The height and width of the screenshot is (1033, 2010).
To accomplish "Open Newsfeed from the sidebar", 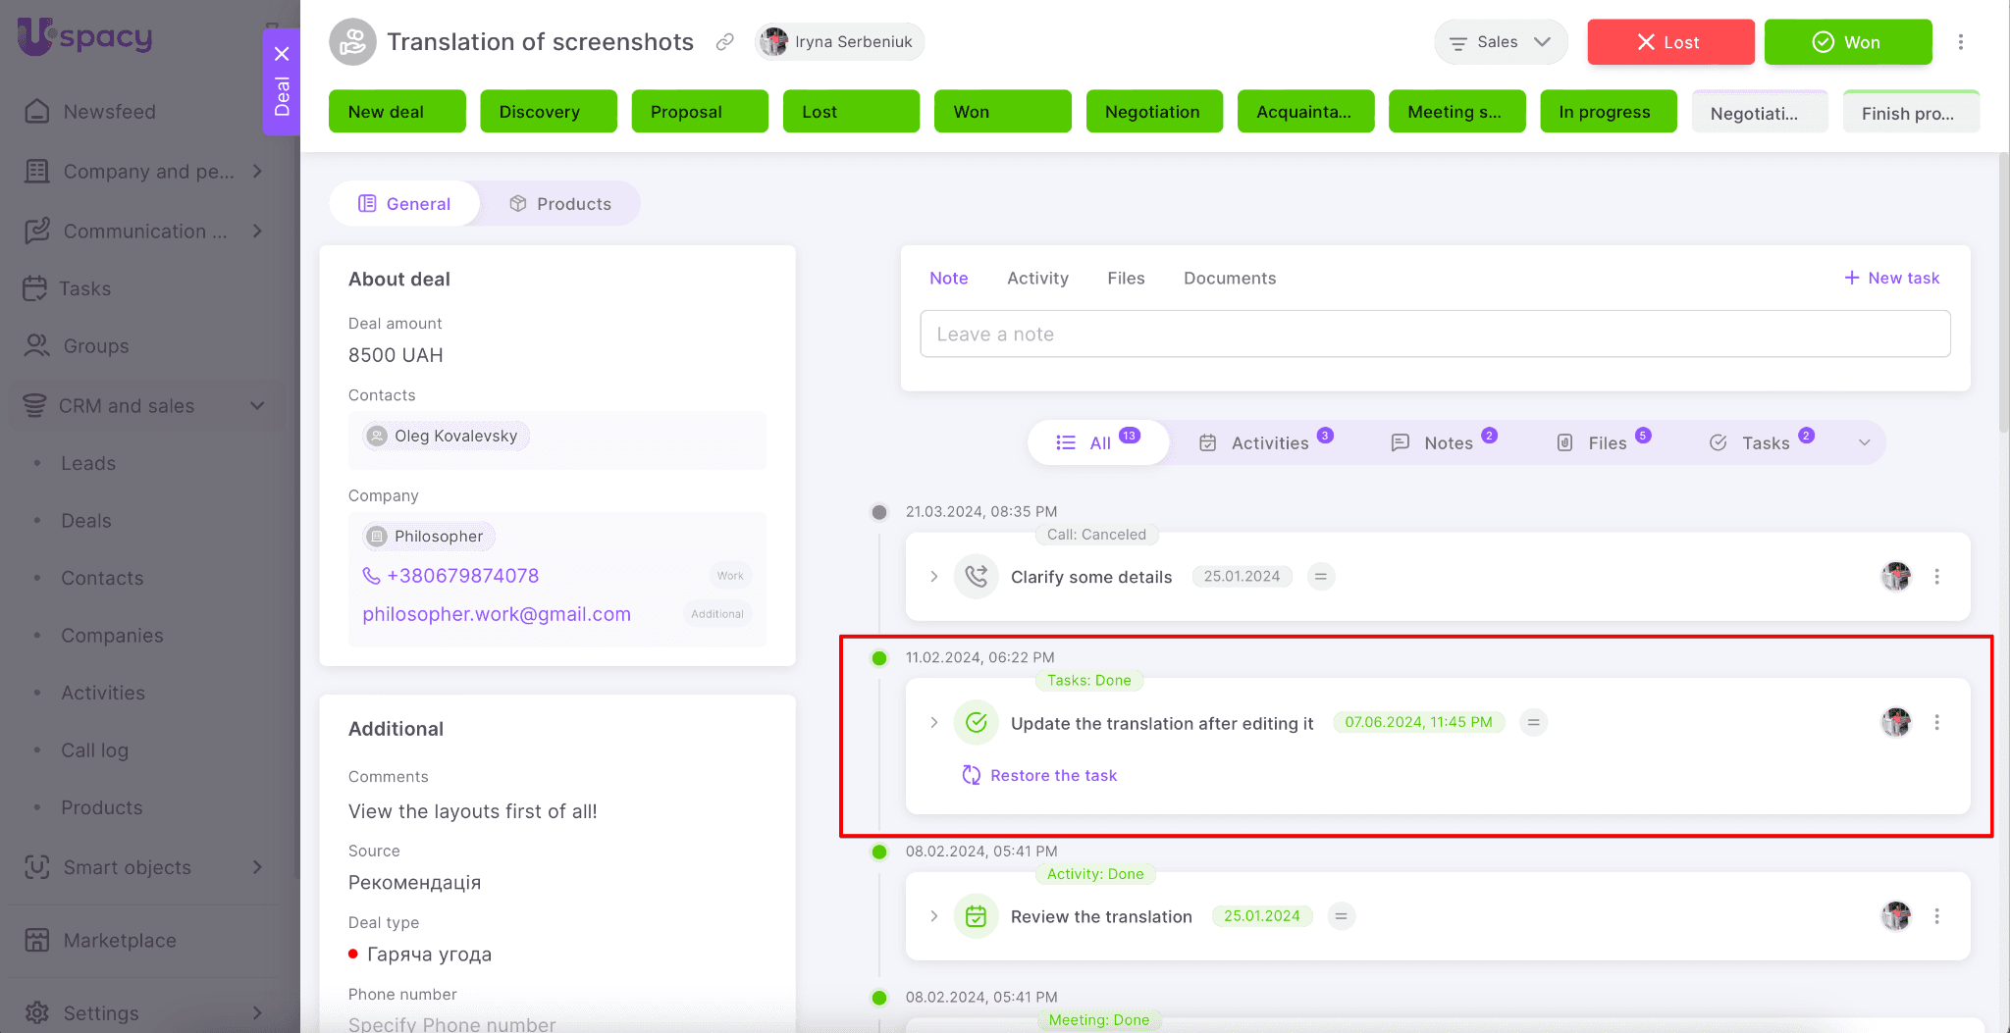I will click(109, 112).
